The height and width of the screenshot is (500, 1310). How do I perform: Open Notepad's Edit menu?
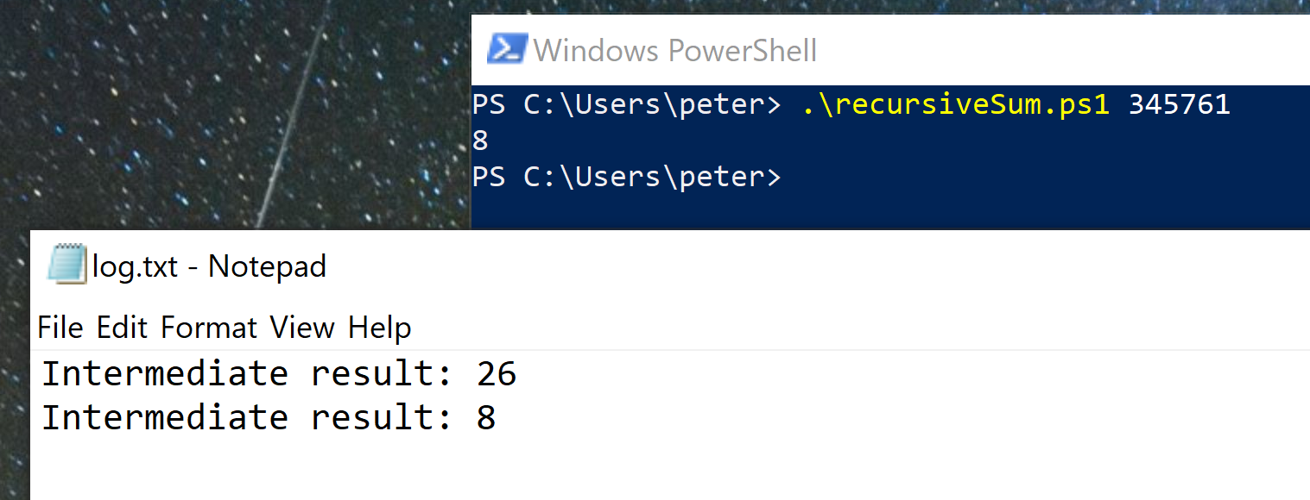122,328
